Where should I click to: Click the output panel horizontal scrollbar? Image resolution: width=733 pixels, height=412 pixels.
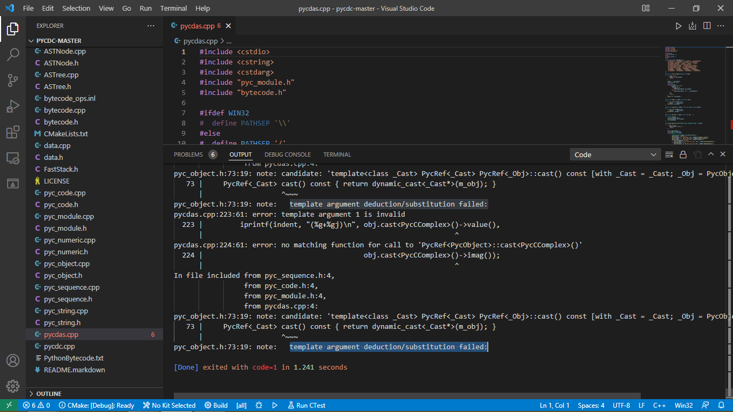coord(407,395)
